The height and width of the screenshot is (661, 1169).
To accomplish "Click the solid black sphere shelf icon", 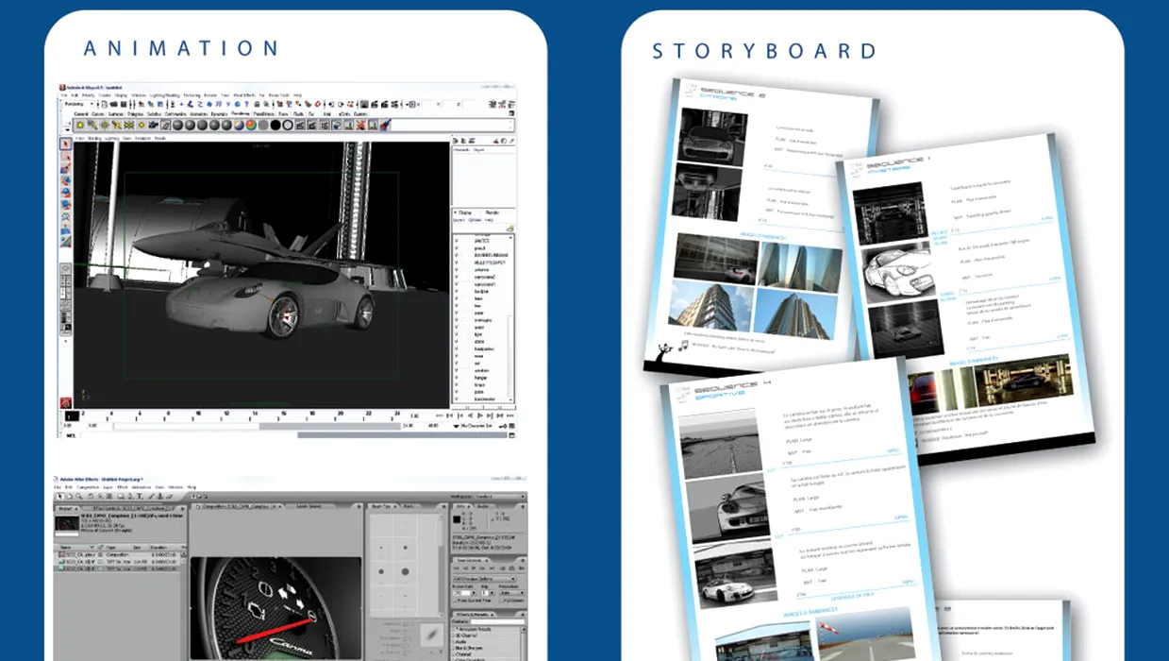I will click(276, 126).
